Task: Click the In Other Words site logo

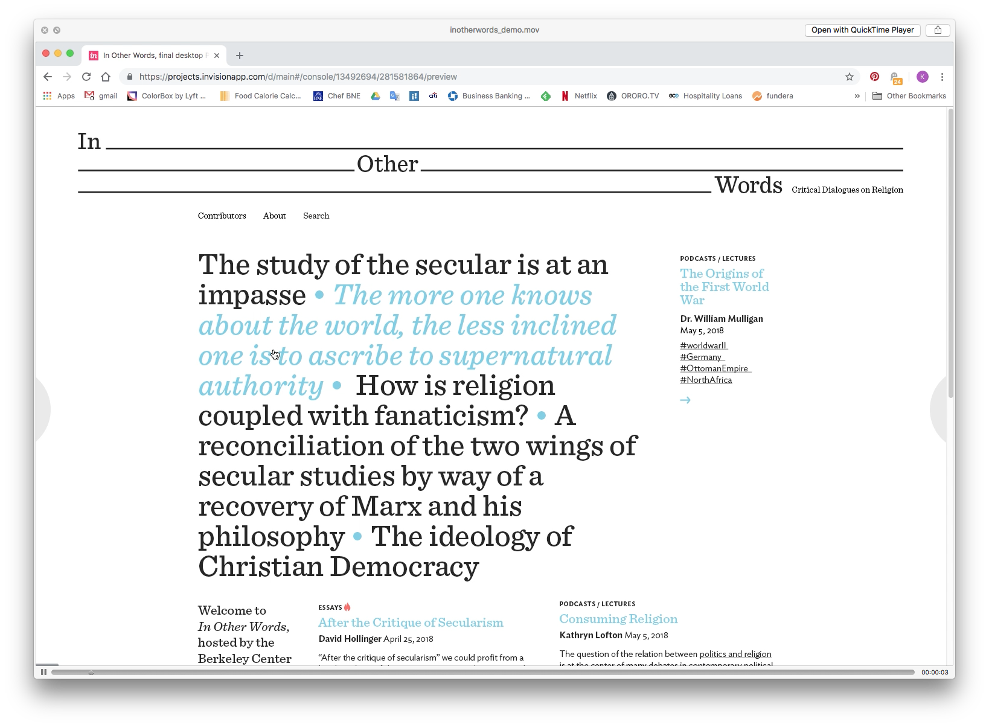Action: (490, 164)
